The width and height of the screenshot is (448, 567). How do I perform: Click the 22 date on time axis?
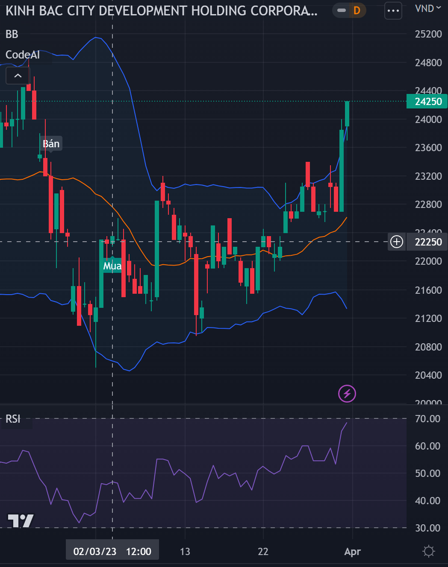click(x=263, y=552)
